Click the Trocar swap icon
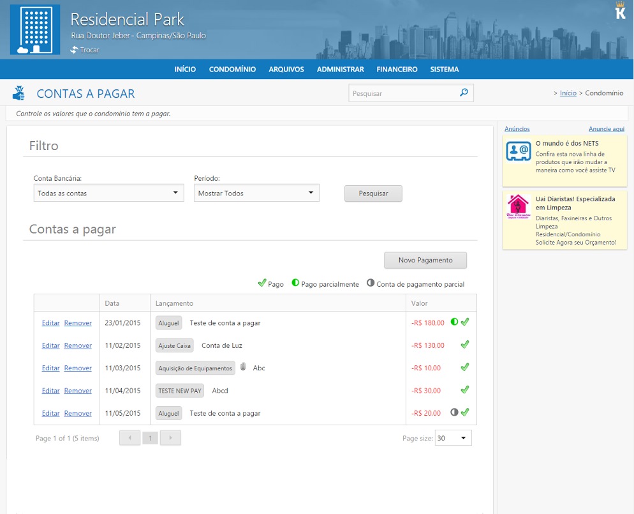Viewport: 634px width, 514px height. coord(75,50)
